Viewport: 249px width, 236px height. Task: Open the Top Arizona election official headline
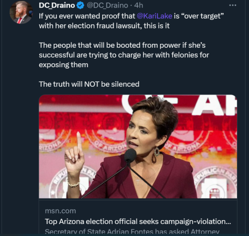138,222
